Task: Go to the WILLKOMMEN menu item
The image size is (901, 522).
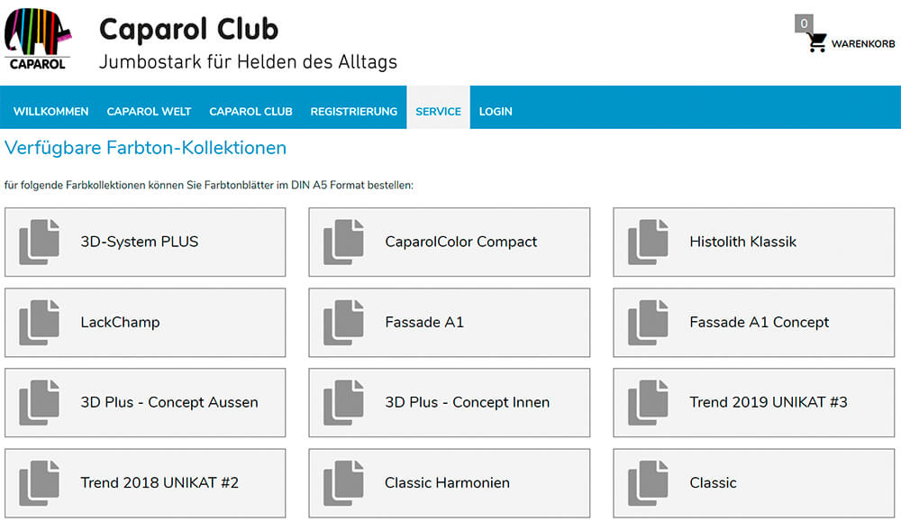Action: tap(51, 112)
